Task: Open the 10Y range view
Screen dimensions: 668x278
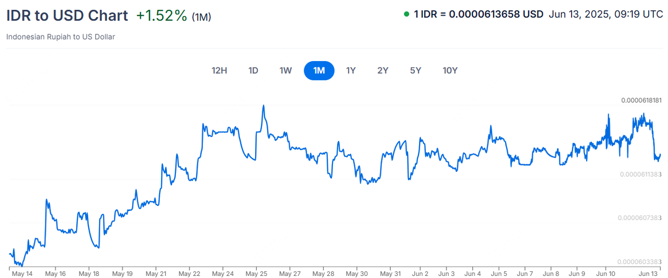Action: (x=450, y=70)
